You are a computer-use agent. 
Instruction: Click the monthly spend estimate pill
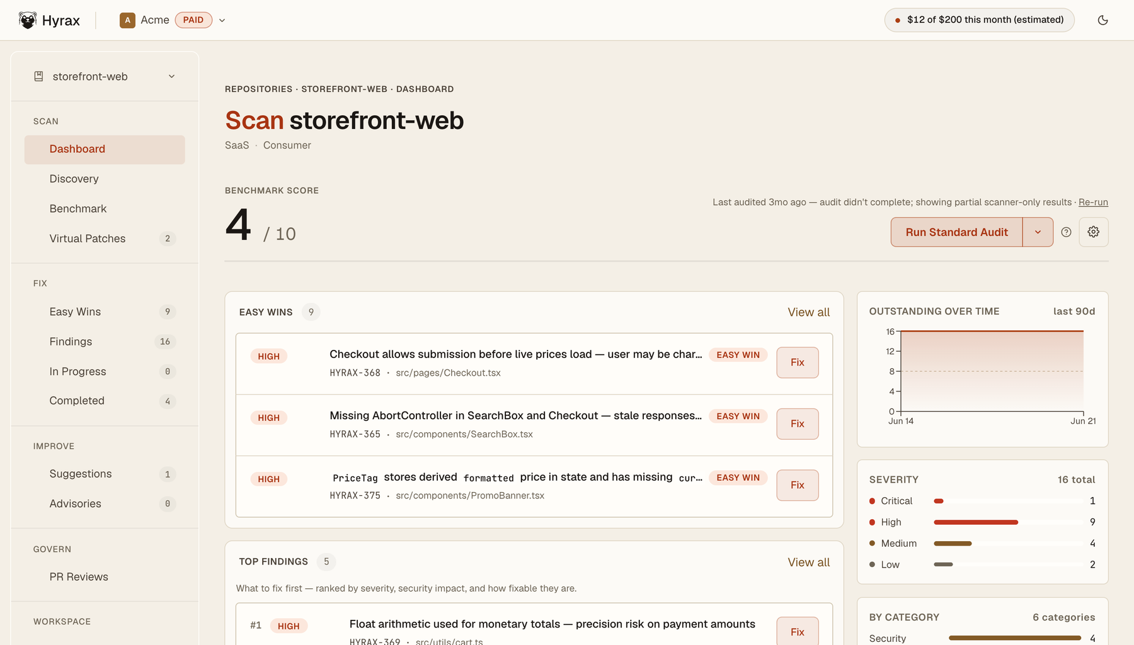coord(979,20)
